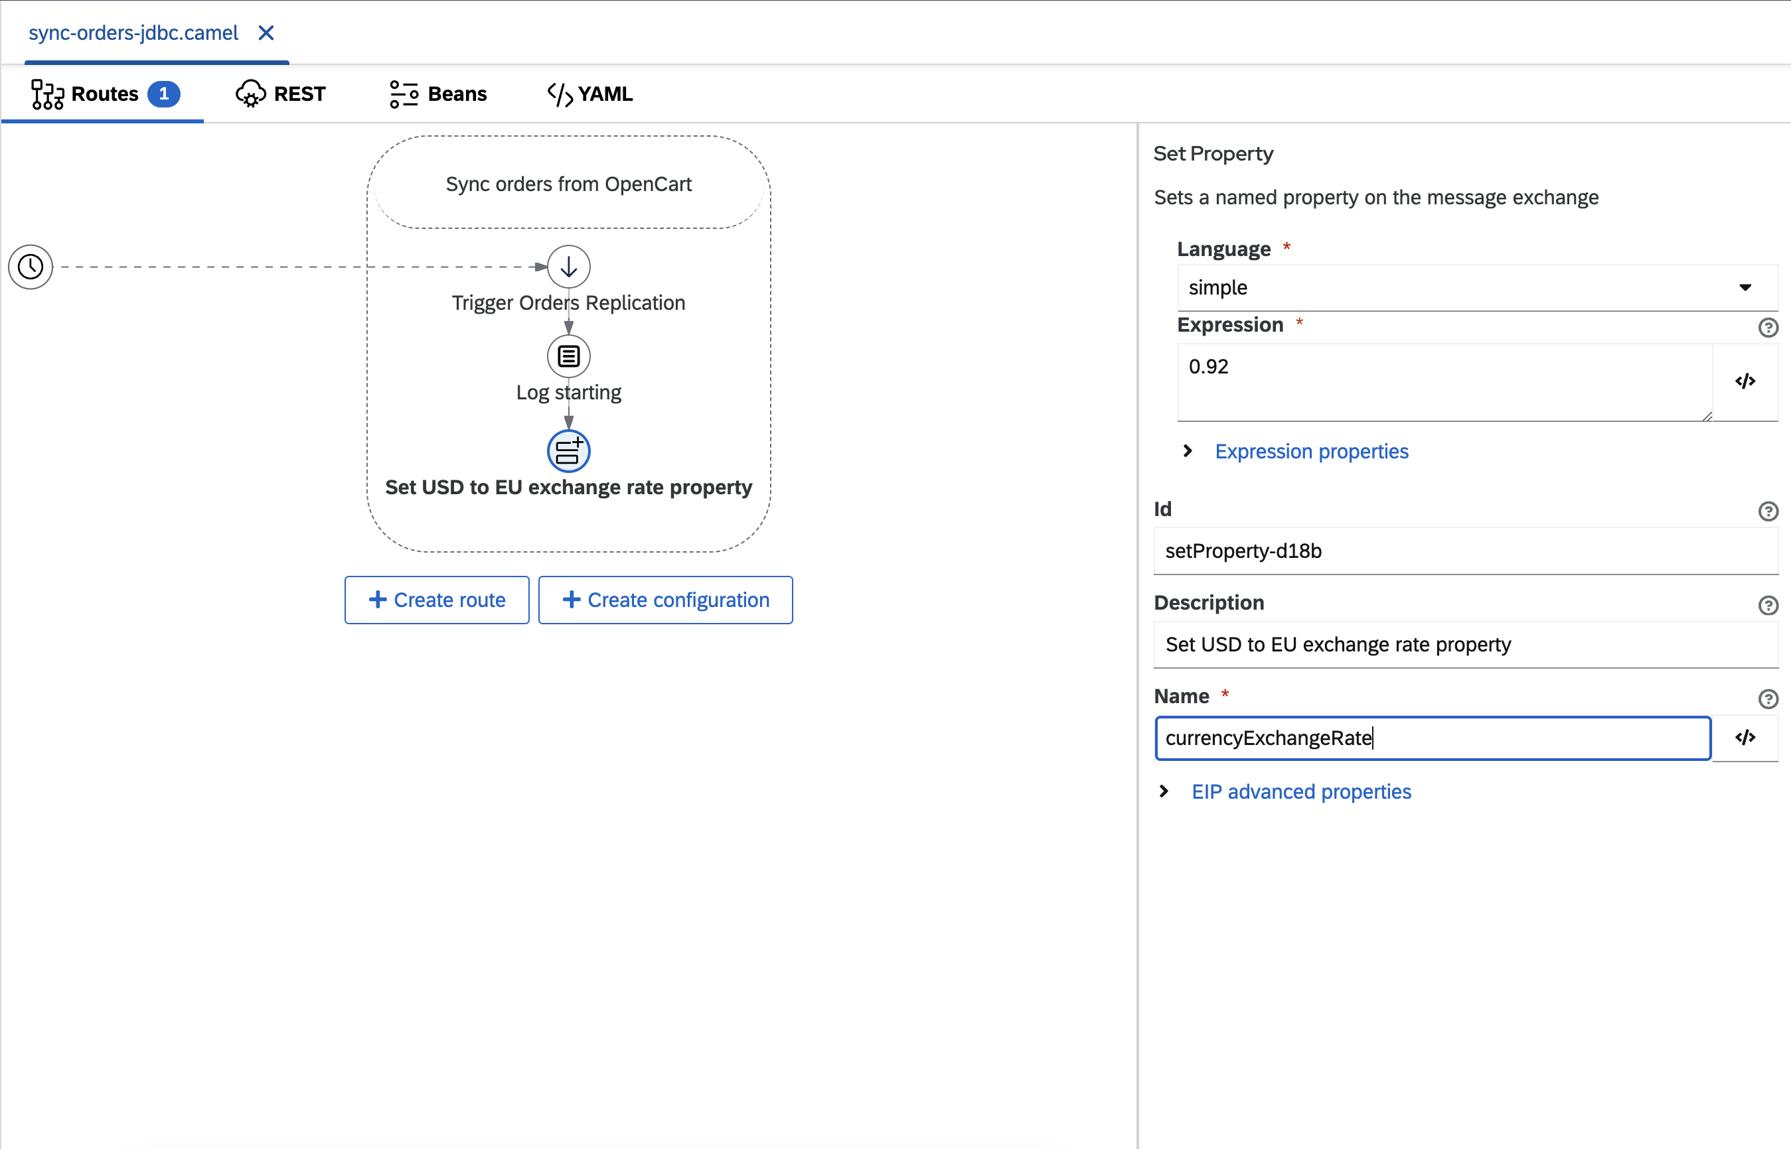Click the Id help icon
The width and height of the screenshot is (1791, 1149).
point(1768,511)
